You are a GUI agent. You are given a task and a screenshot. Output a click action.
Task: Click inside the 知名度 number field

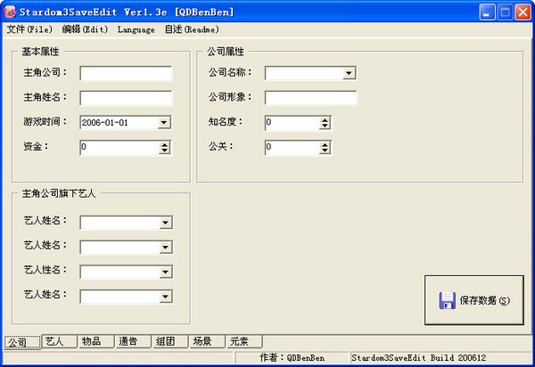(x=292, y=123)
